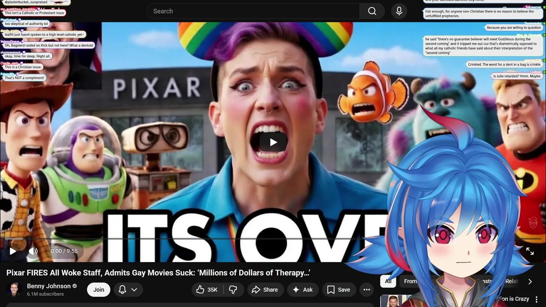This screenshot has height=307, width=546.
Task: Click in the YouTube Search field
Action: coord(253,11)
